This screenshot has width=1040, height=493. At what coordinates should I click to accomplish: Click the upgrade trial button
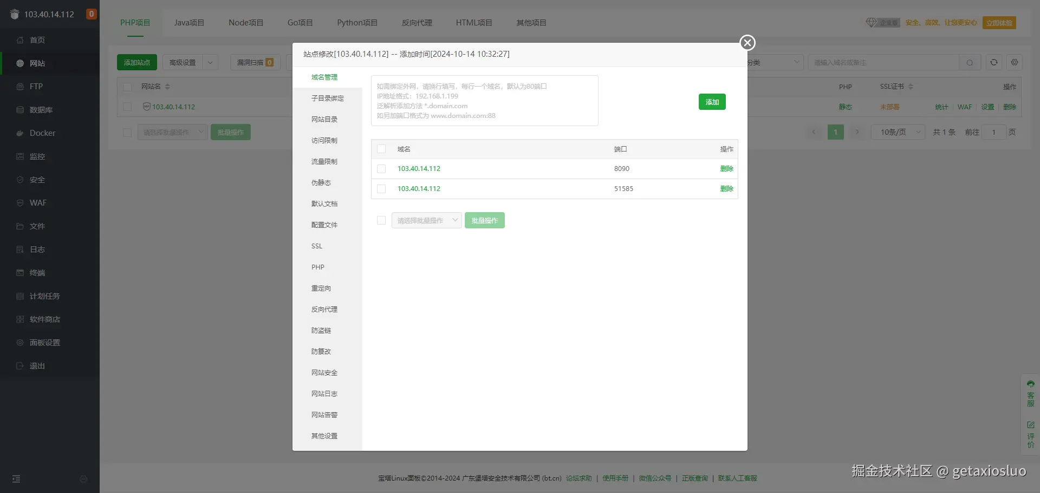(x=999, y=23)
